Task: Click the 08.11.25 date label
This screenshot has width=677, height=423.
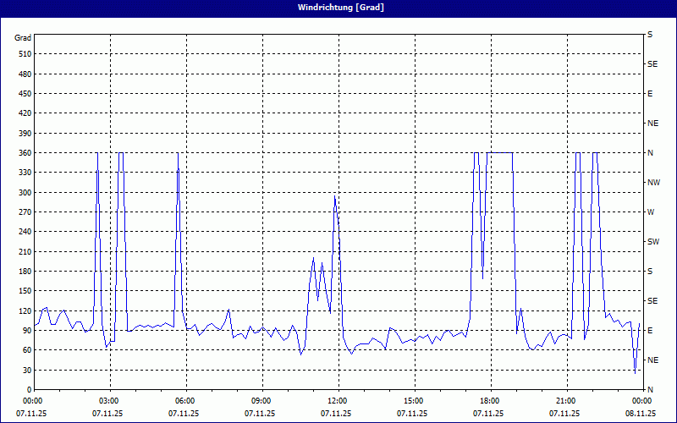Action: [x=641, y=414]
